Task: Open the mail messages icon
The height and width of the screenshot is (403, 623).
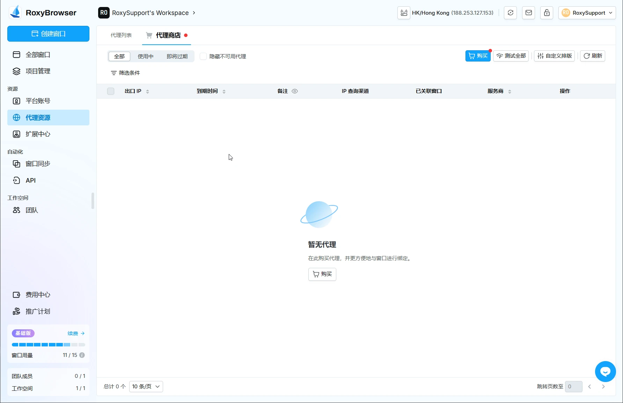Action: tap(528, 13)
